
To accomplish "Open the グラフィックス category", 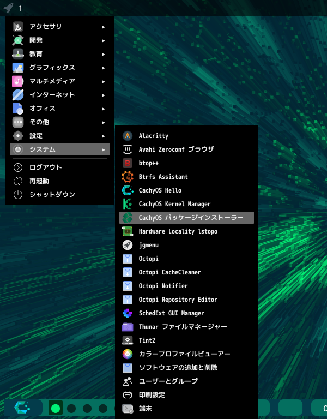I will tap(52, 68).
